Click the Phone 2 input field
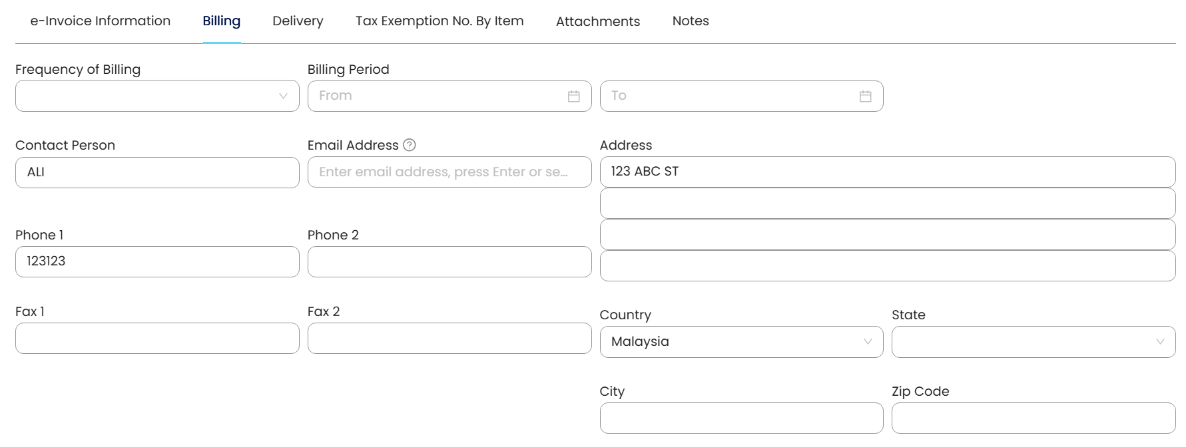 (x=449, y=261)
